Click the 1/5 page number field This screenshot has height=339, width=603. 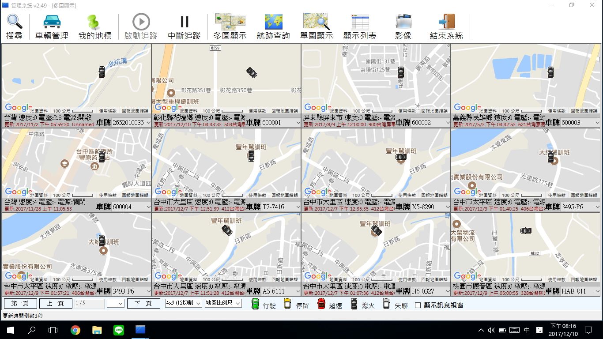(x=89, y=304)
